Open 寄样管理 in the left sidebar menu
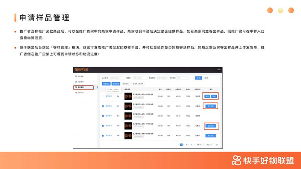Viewport: 301px width, 169px height. coord(83,87)
